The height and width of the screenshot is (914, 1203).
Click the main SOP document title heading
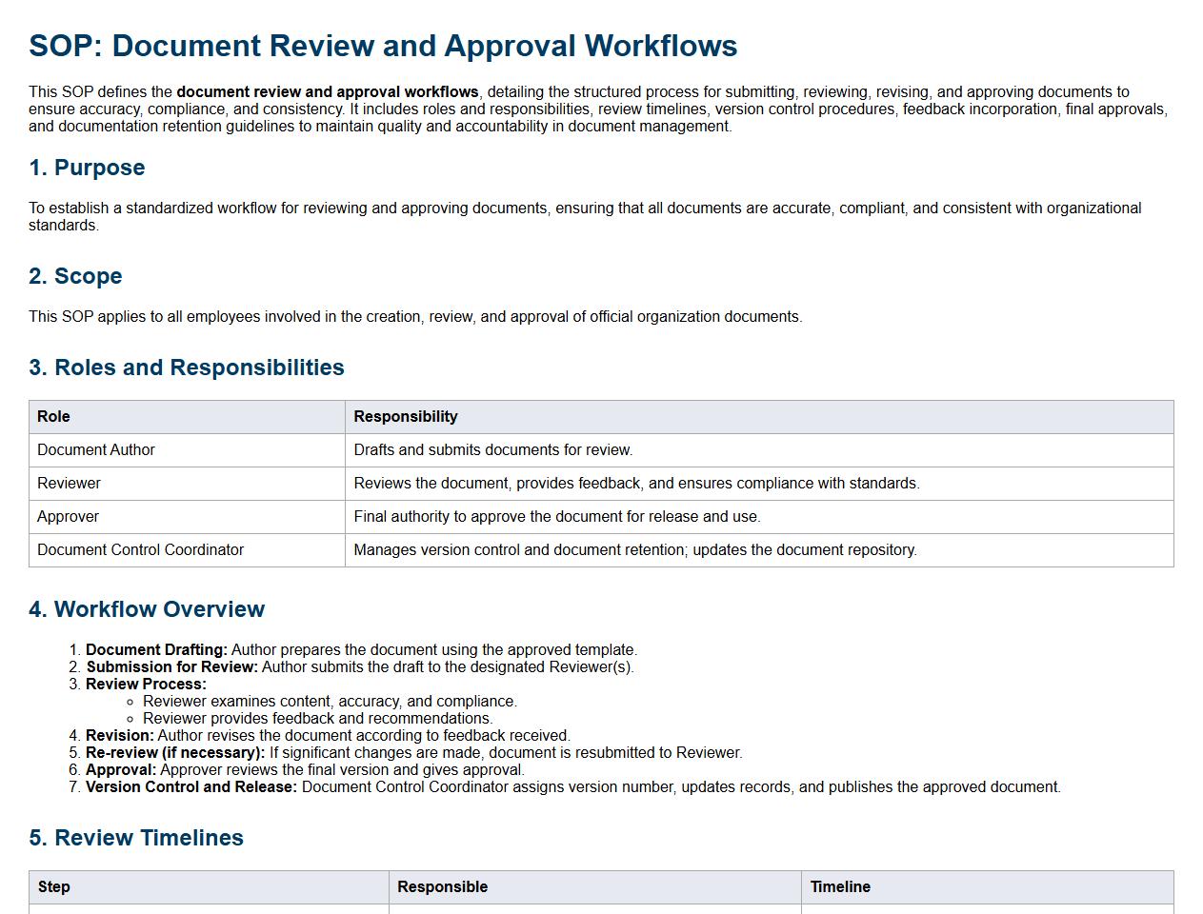point(383,46)
